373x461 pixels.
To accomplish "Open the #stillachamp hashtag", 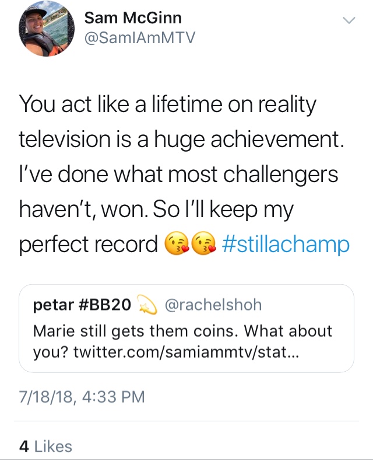I will [286, 245].
